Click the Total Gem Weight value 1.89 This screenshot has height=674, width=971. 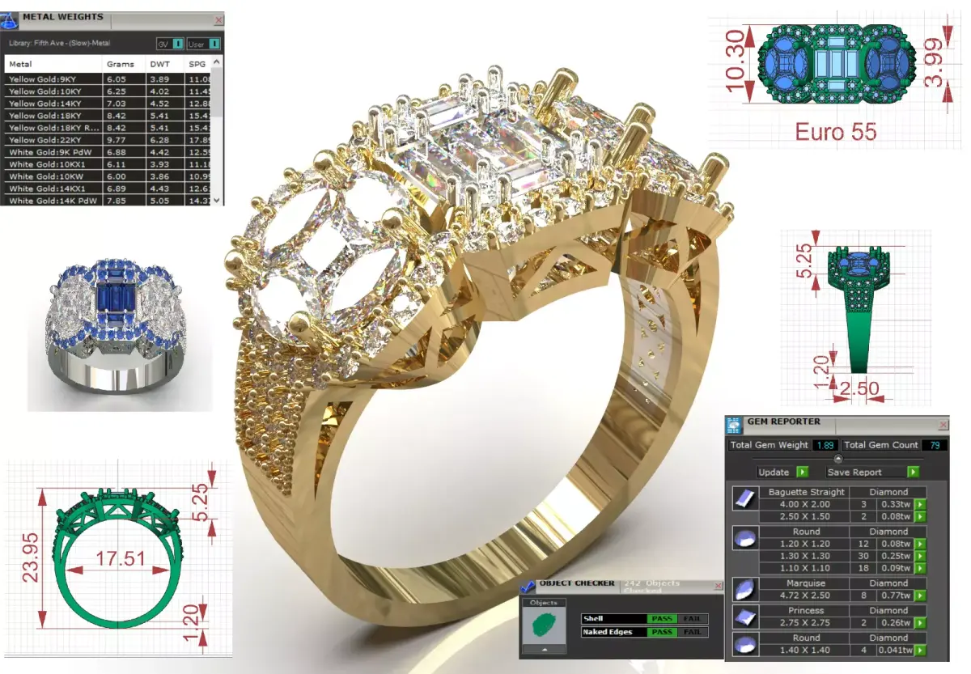point(825,445)
